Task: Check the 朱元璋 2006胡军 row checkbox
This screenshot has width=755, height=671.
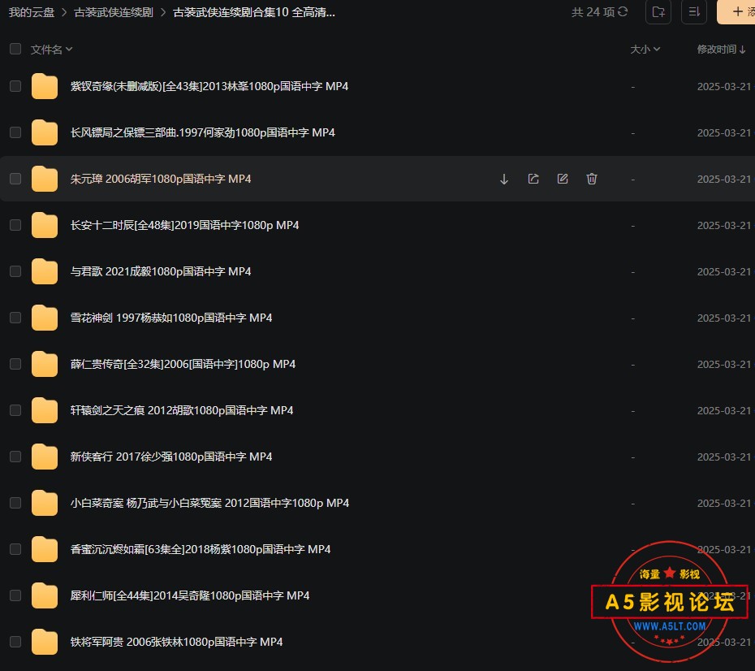Action: [x=15, y=179]
